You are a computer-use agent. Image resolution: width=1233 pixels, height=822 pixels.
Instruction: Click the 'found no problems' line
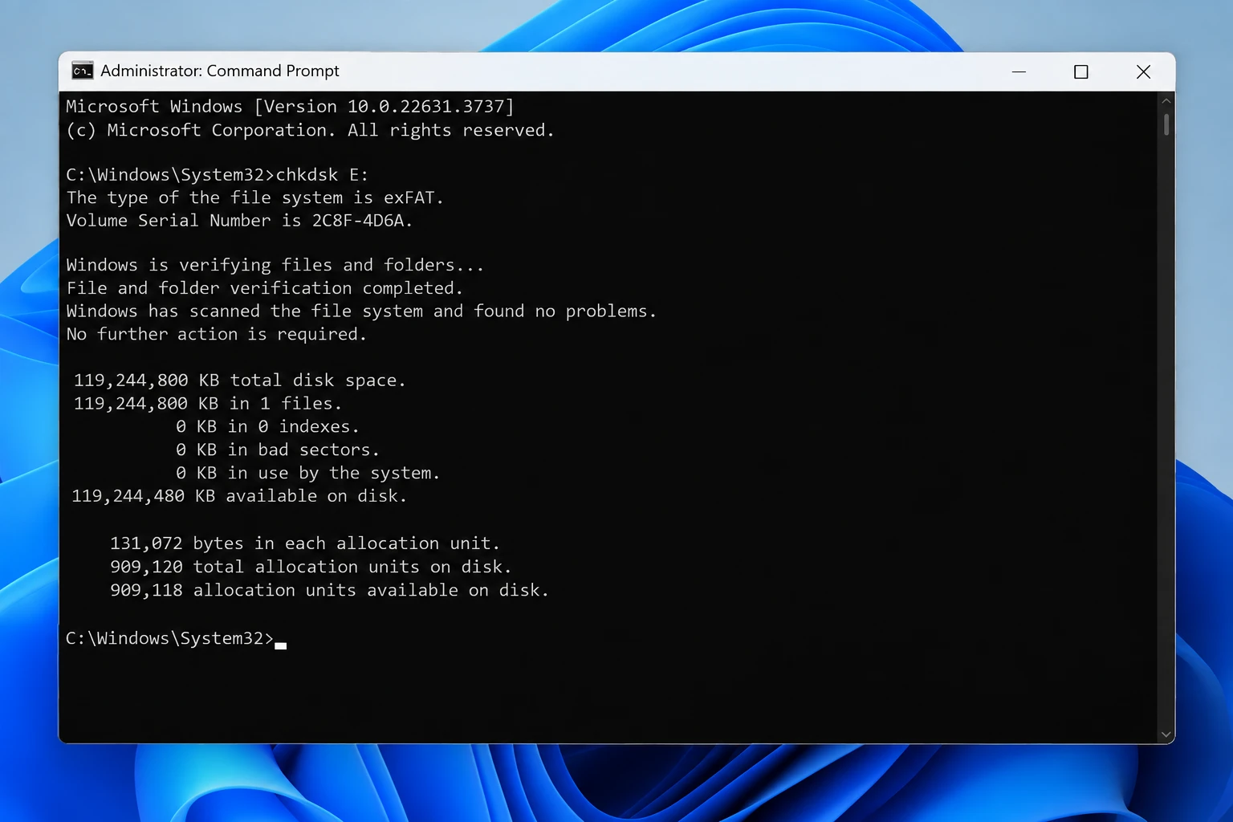tap(361, 311)
